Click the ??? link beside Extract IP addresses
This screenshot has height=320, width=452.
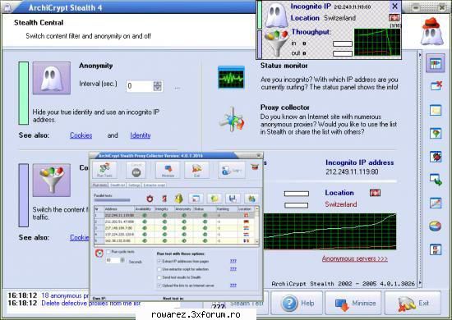coord(233,261)
